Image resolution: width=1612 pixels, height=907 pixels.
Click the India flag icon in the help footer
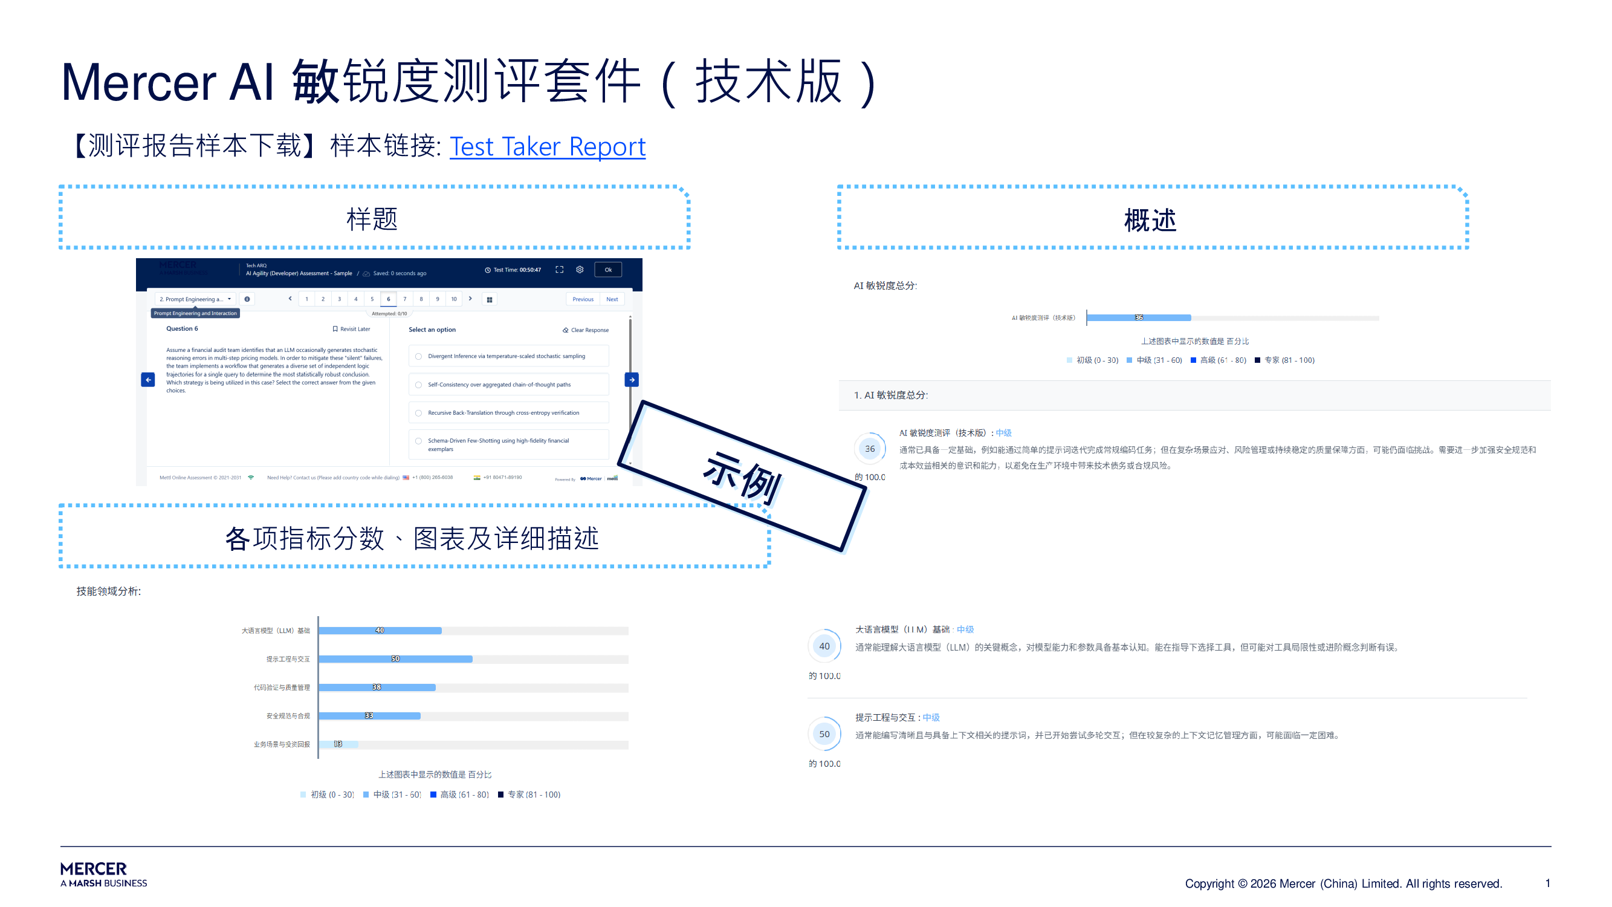click(477, 478)
